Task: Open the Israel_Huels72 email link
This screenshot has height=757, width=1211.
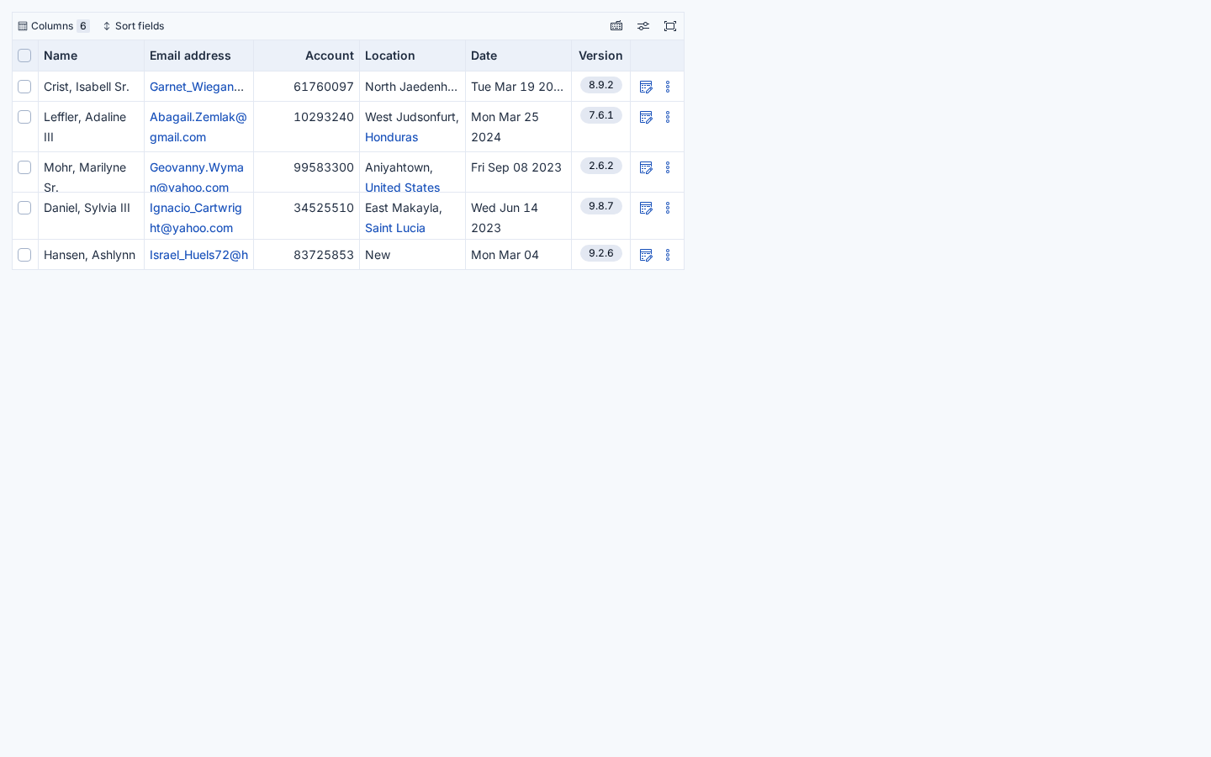Action: click(x=198, y=255)
